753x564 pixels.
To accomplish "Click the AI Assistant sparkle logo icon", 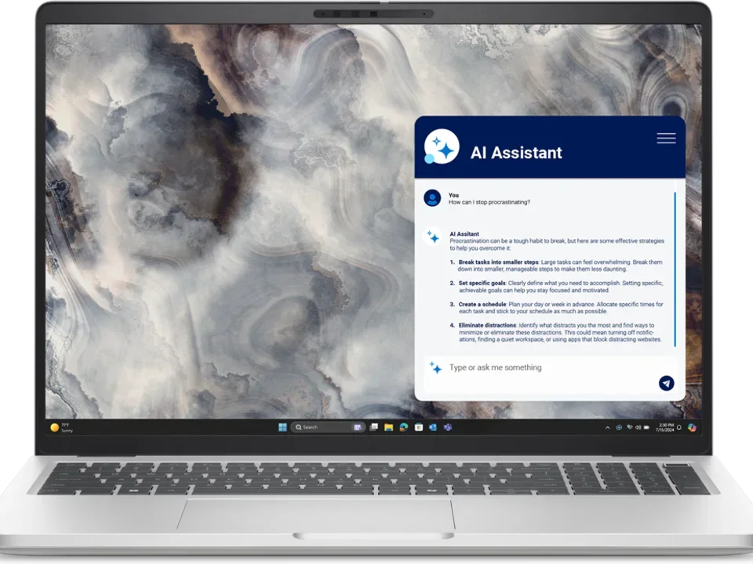I will [x=442, y=147].
